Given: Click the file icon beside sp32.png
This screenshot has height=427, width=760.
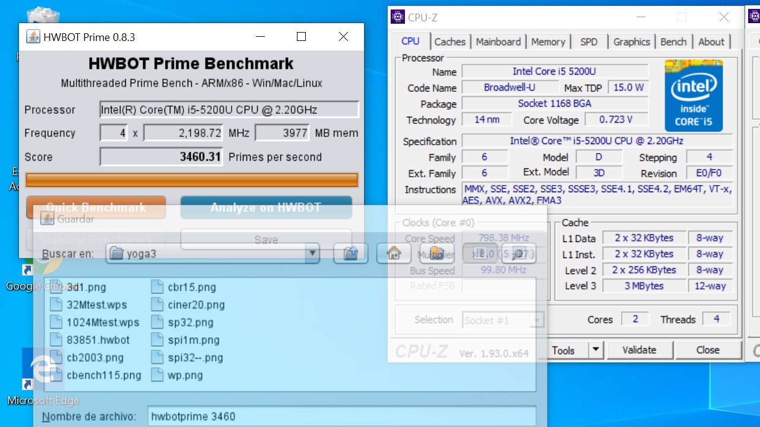Looking at the screenshot, I should pyautogui.click(x=157, y=323).
